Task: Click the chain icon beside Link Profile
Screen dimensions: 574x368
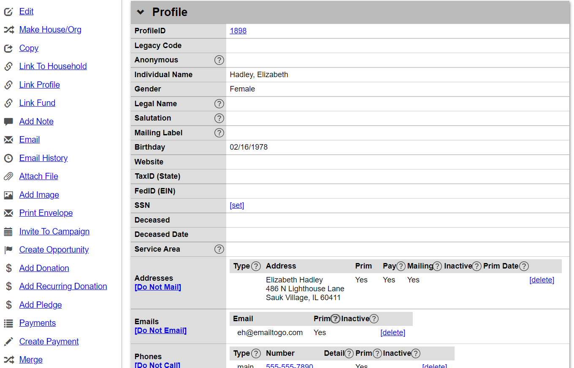Action: click(8, 85)
